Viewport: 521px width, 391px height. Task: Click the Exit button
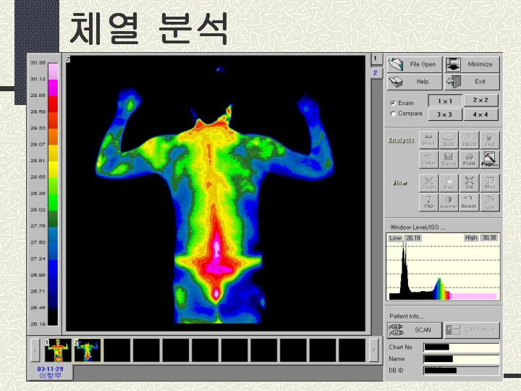pos(472,82)
